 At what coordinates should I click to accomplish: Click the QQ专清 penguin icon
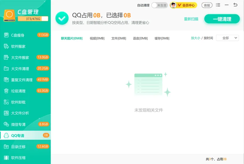coord(6,135)
